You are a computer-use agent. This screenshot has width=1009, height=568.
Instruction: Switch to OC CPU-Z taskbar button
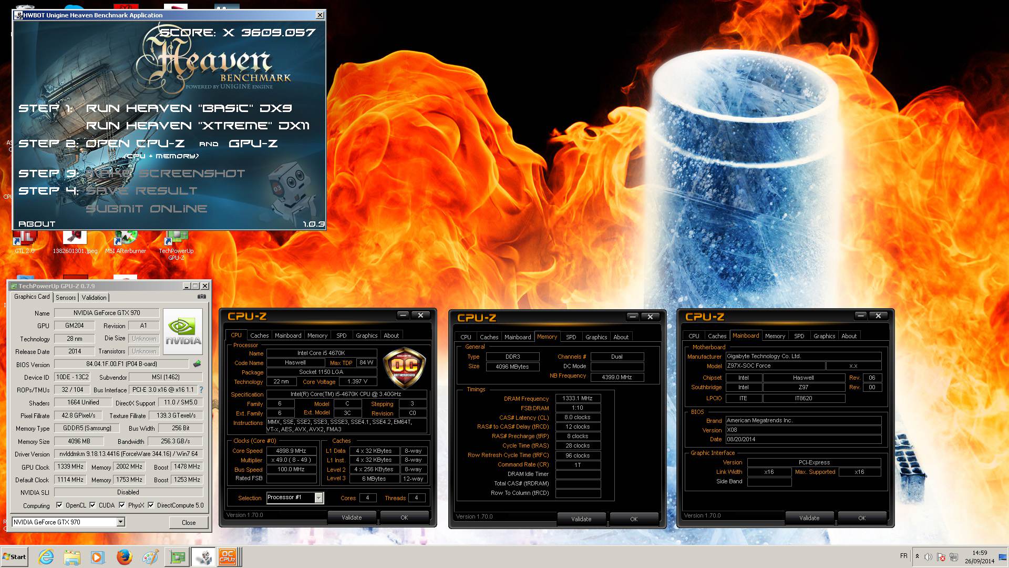tap(229, 557)
